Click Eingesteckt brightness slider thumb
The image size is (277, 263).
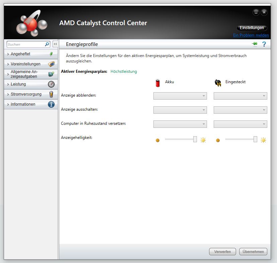pos(255,139)
